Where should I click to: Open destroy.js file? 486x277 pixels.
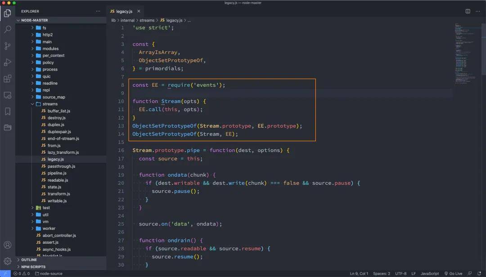tap(61, 118)
